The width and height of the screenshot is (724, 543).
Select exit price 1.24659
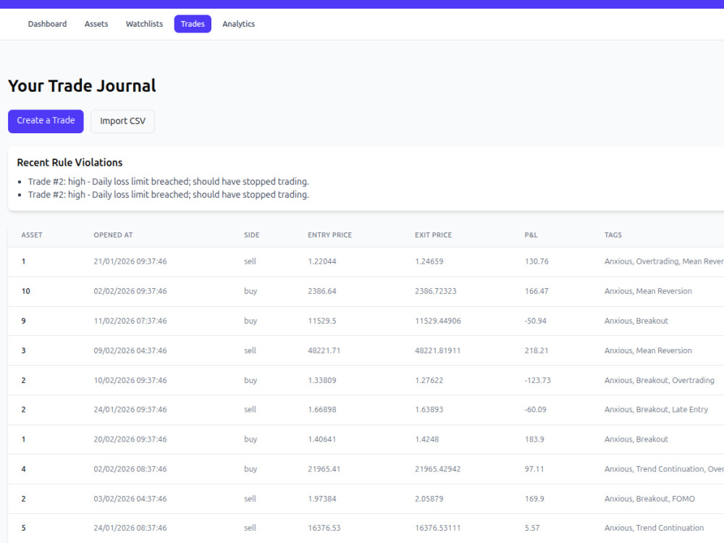[429, 261]
